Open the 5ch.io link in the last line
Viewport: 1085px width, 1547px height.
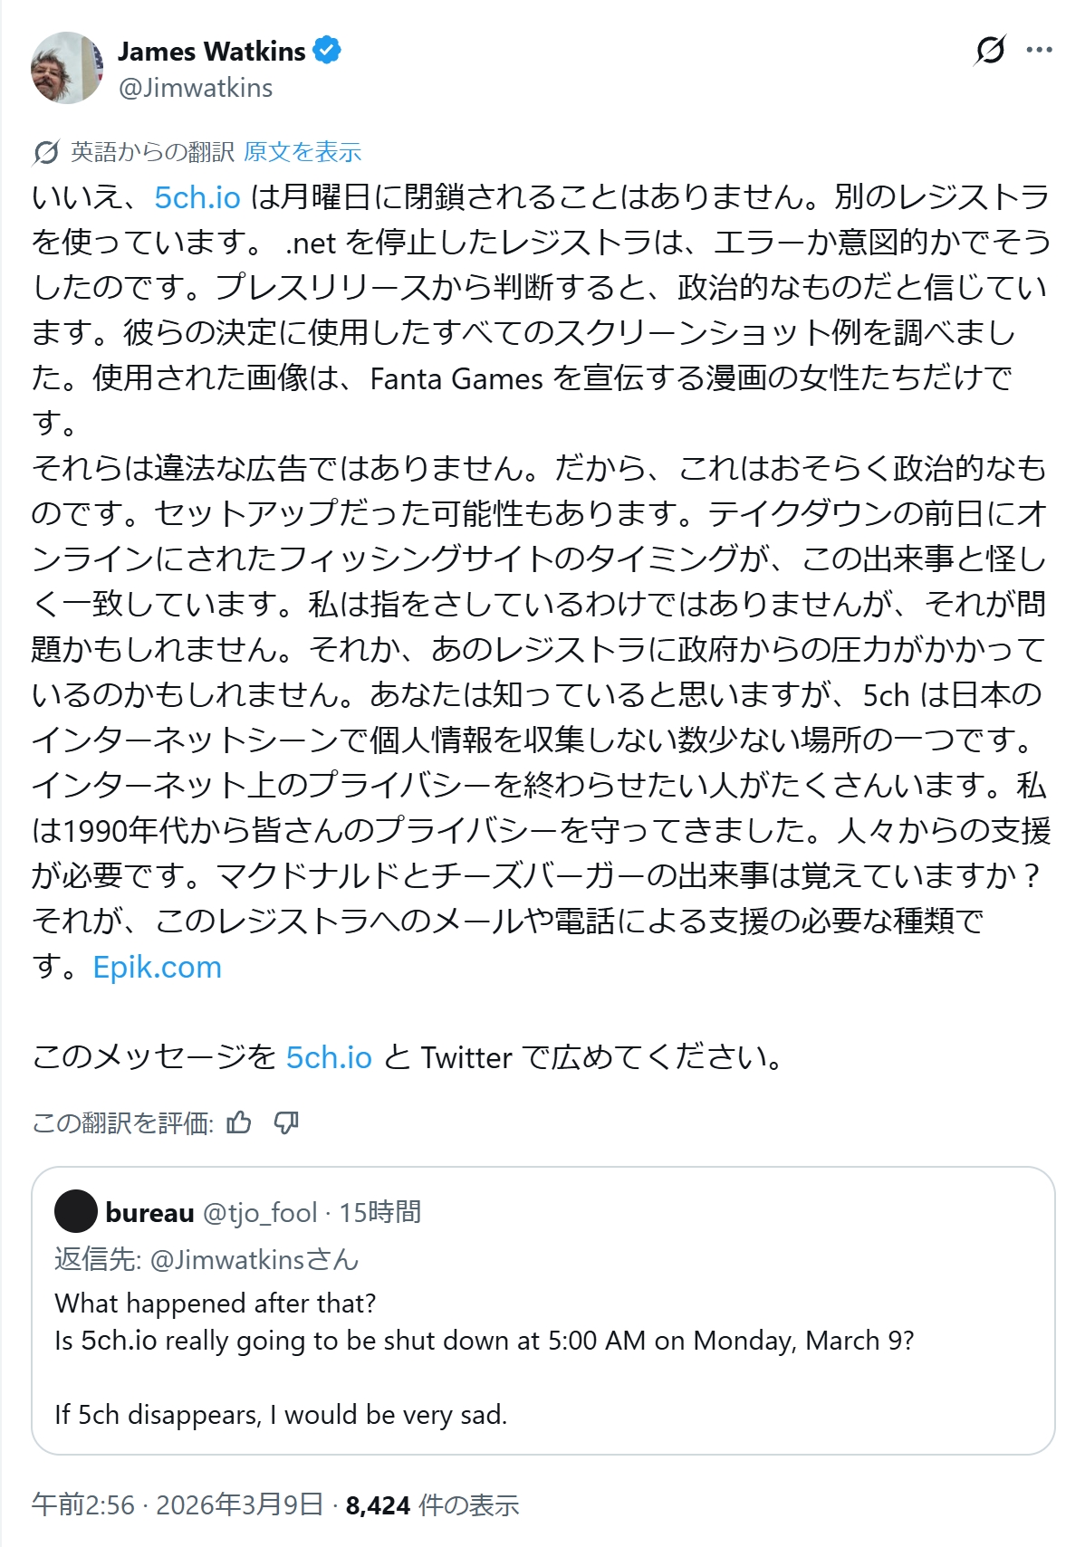pyautogui.click(x=329, y=1057)
